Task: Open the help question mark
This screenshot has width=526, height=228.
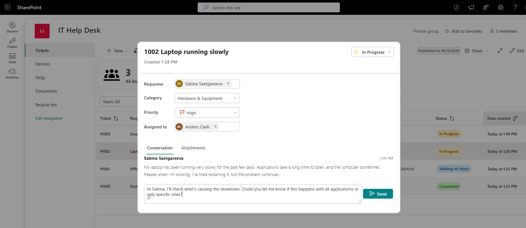Action: tap(515, 8)
